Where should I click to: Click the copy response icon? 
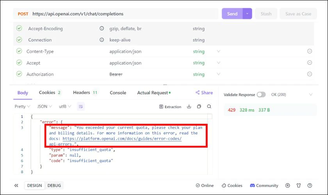tap(199, 106)
